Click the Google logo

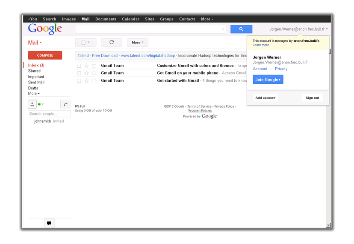tap(45, 29)
